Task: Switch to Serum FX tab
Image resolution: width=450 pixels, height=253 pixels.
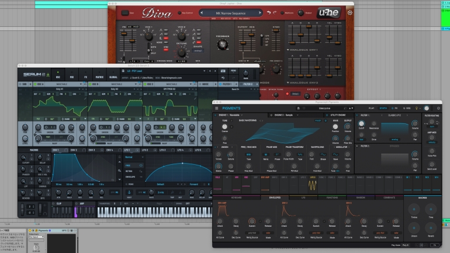Action: tap(85, 75)
